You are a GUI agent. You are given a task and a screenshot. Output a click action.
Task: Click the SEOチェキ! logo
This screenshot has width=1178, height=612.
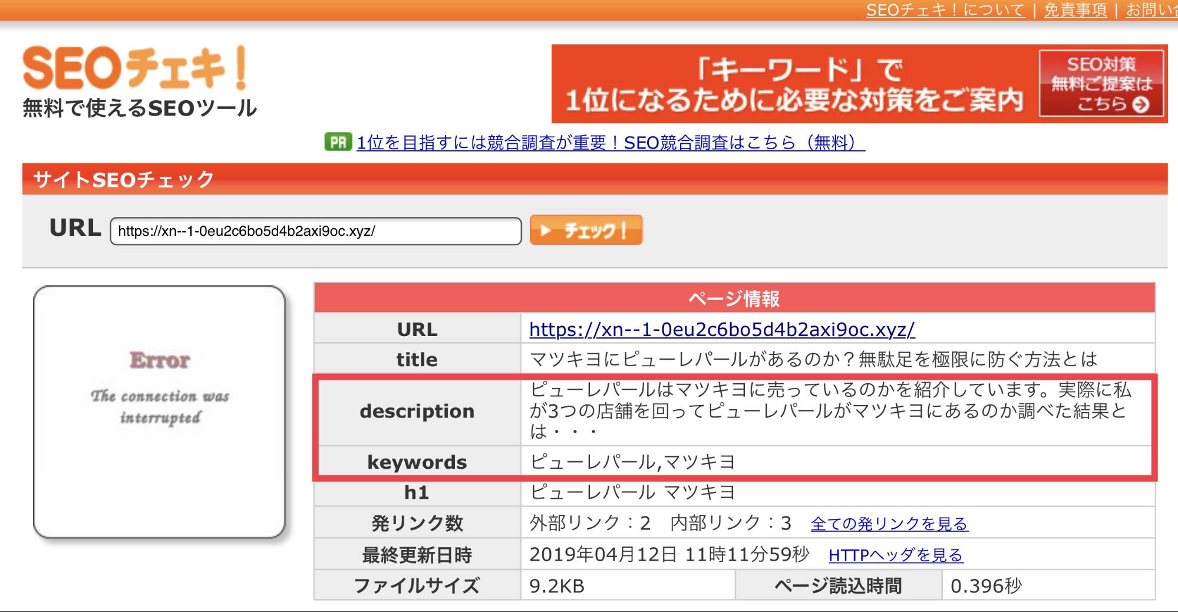(x=135, y=69)
